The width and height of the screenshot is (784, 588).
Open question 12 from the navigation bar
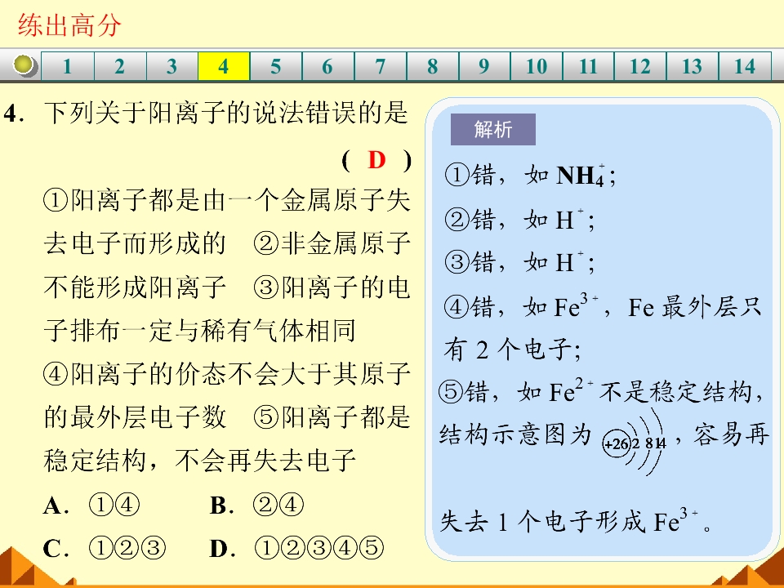pyautogui.click(x=640, y=66)
